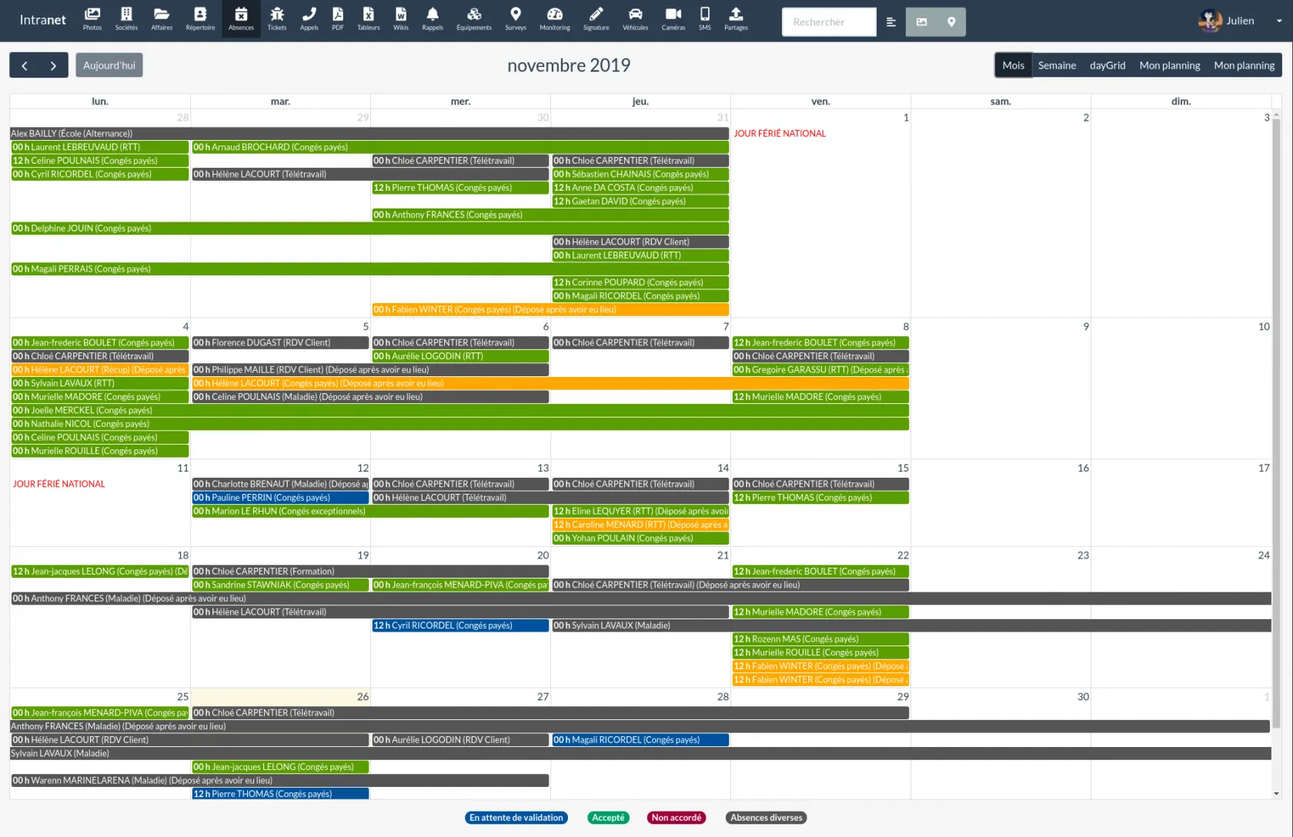1293x837 pixels.
Task: Switch to the Semaine view
Action: click(1057, 65)
